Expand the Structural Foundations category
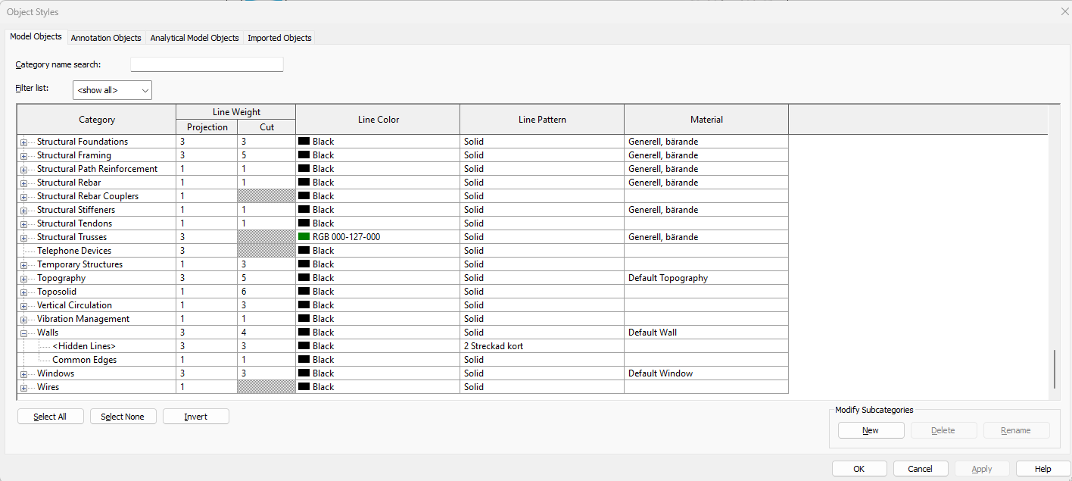This screenshot has width=1072, height=481. point(25,142)
